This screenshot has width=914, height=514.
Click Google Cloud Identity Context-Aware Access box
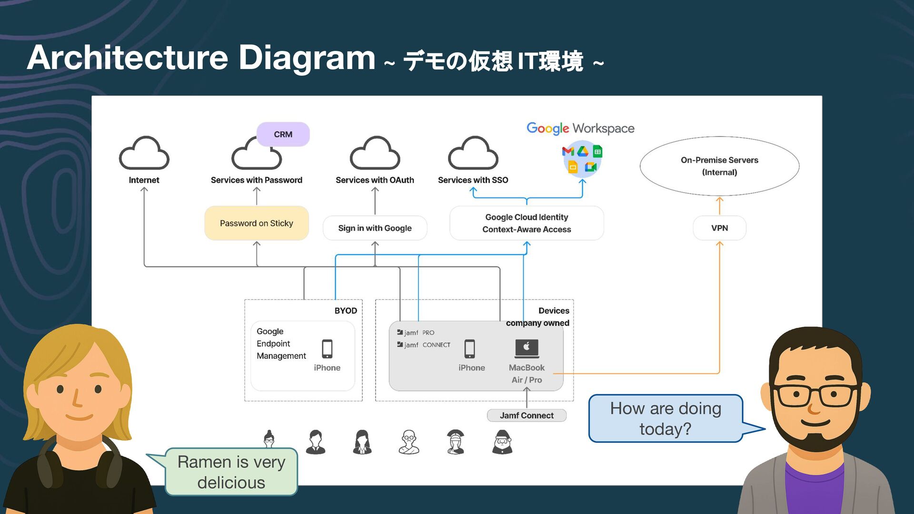527,223
